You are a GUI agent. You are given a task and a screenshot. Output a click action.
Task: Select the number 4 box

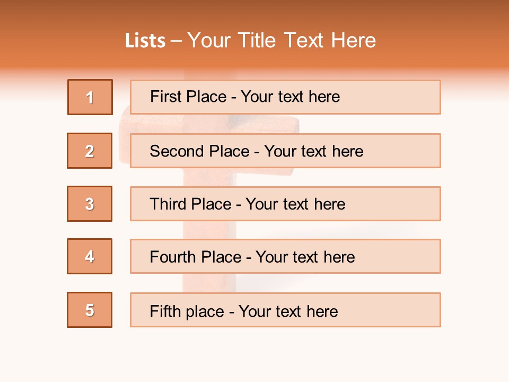[x=90, y=256]
